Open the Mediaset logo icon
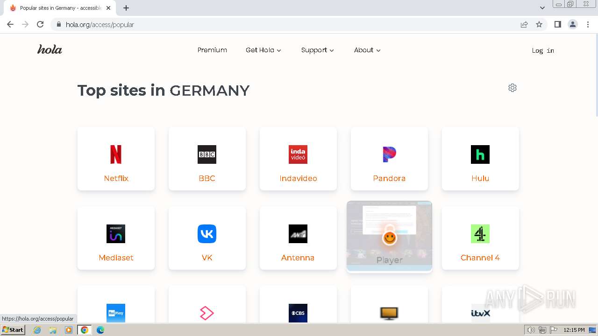 point(116,234)
